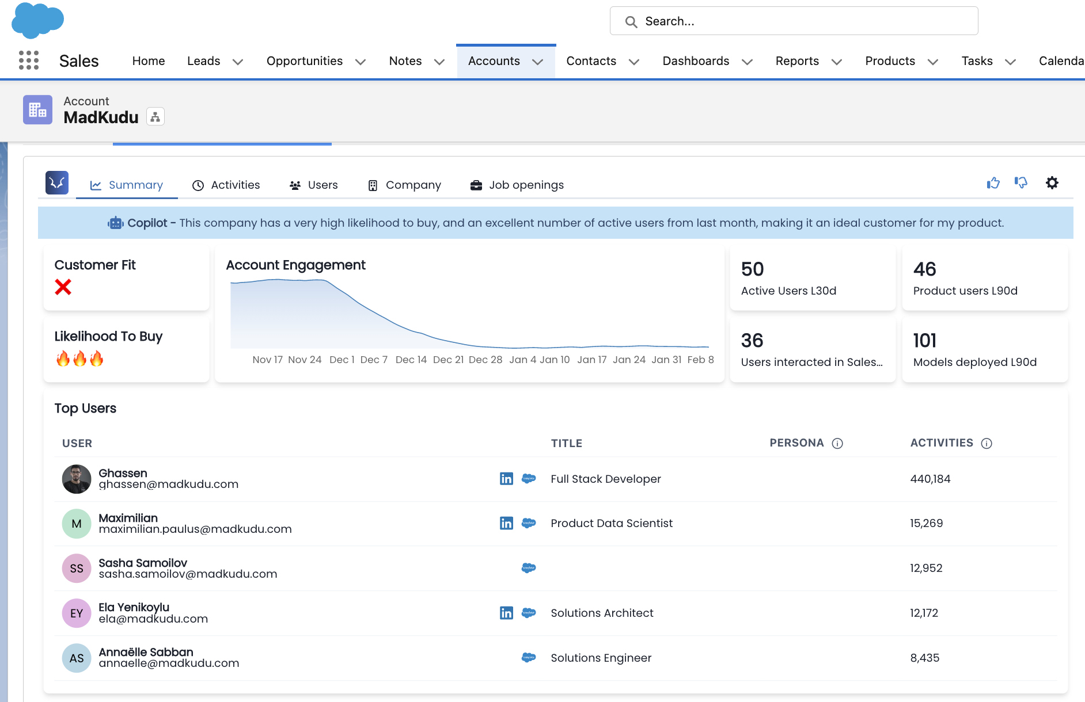This screenshot has height=702, width=1085.
Task: Click the Models deployed L90d card
Action: point(985,350)
